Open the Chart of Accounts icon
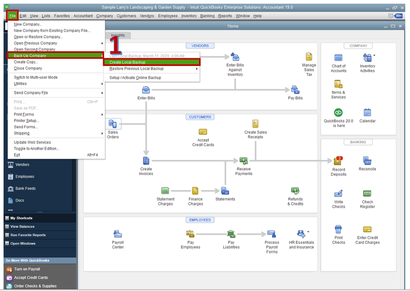Screen dimensions: 410x291 click(x=338, y=58)
